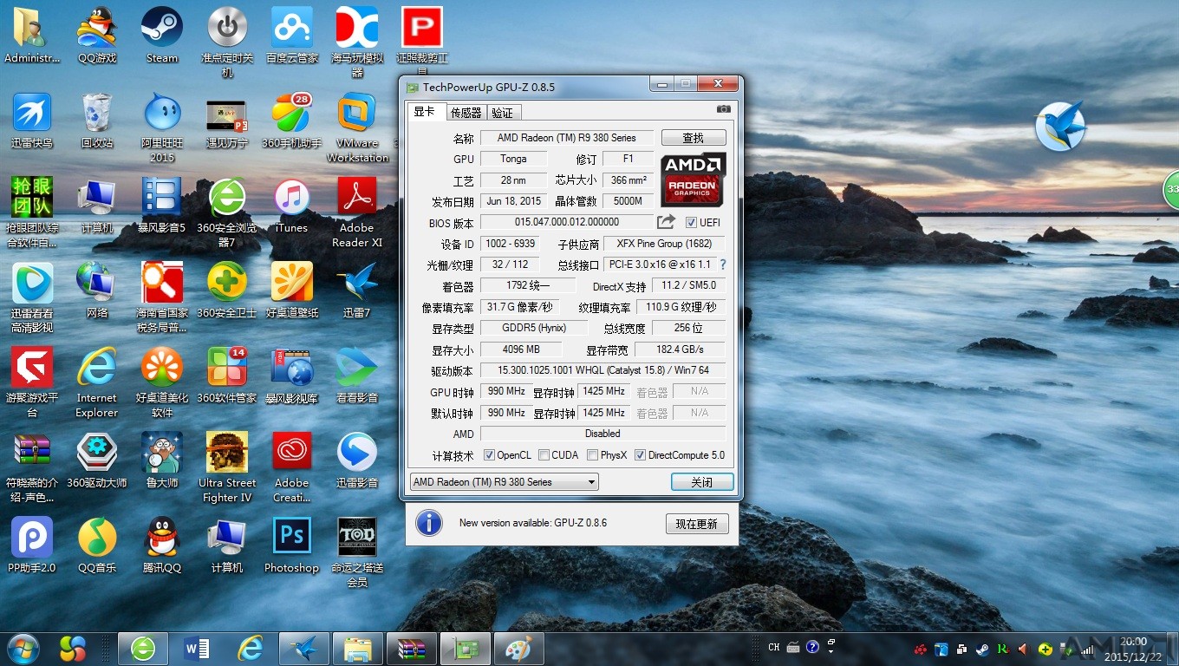Toggle the UEFI checkbox
The width and height of the screenshot is (1179, 666).
(x=691, y=223)
